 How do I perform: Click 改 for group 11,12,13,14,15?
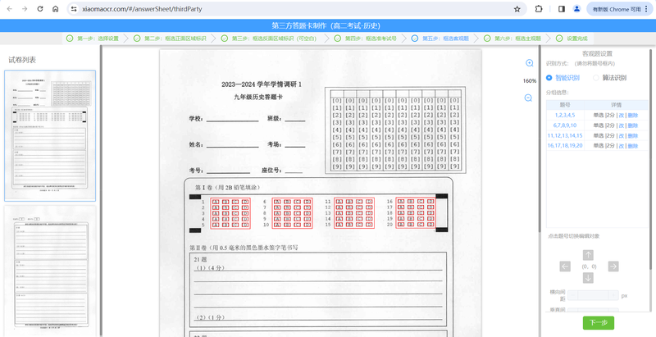click(x=622, y=135)
